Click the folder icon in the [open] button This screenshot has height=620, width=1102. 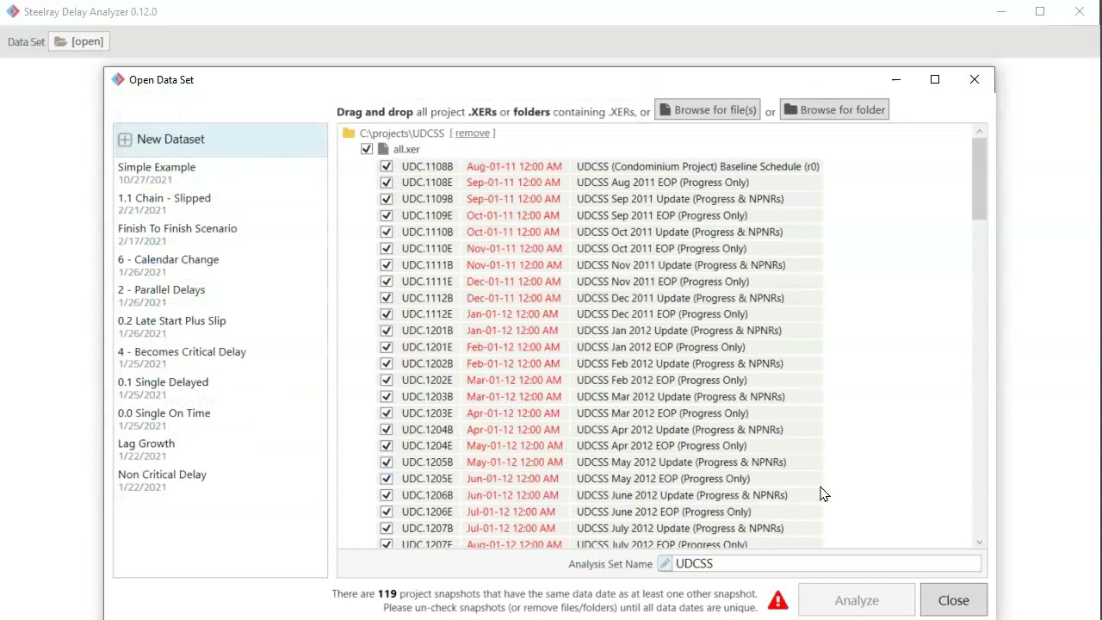pyautogui.click(x=60, y=41)
